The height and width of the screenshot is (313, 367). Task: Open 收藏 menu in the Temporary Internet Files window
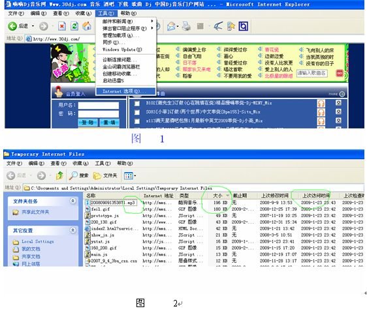click(81, 163)
